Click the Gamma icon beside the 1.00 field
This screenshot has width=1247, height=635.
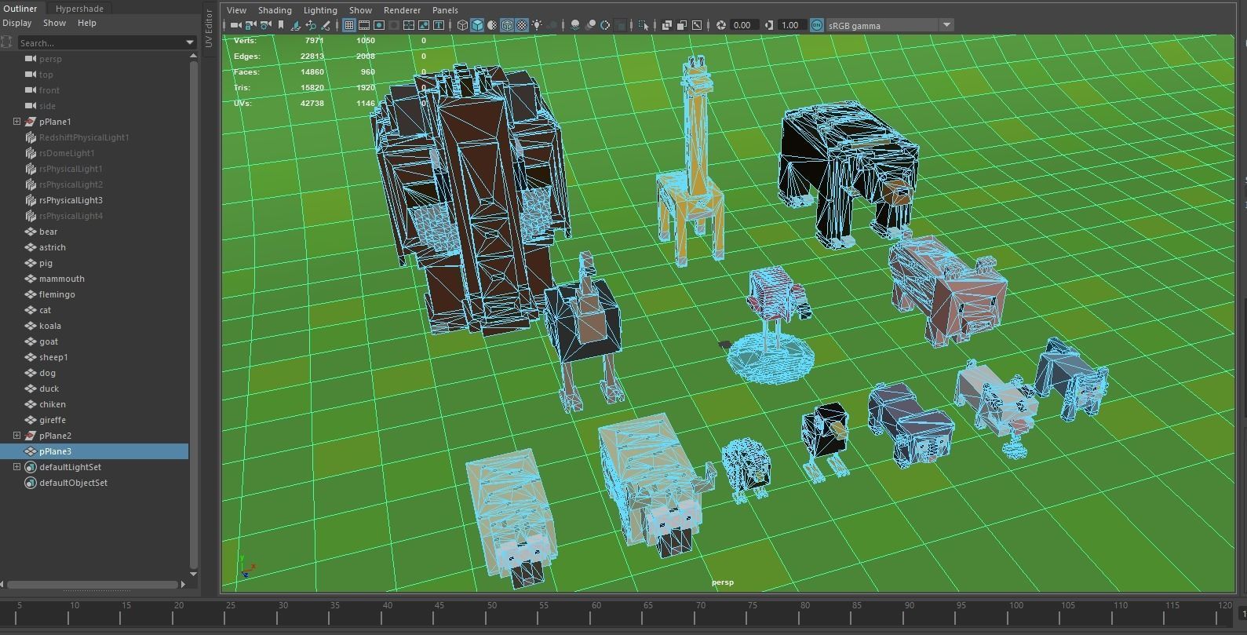tap(768, 25)
